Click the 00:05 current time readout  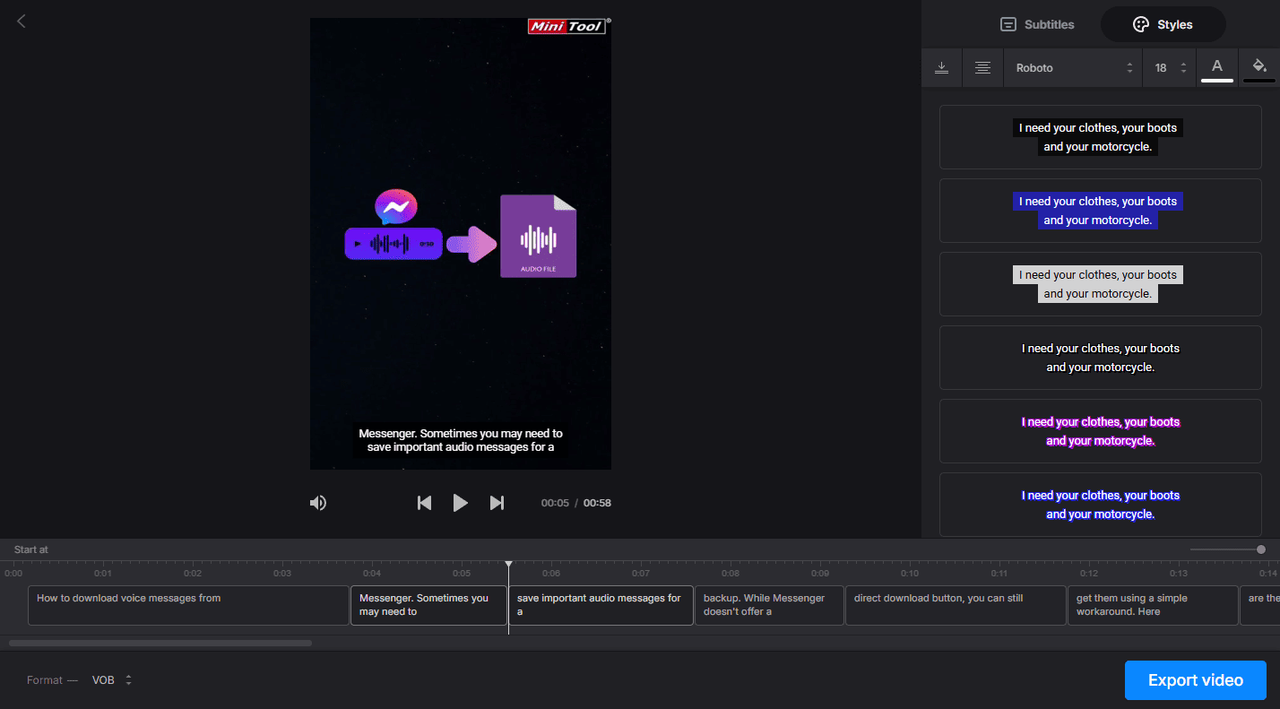coord(555,503)
